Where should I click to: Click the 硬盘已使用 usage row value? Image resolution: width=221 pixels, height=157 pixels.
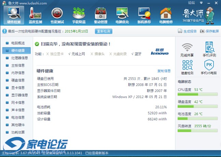click(145, 79)
